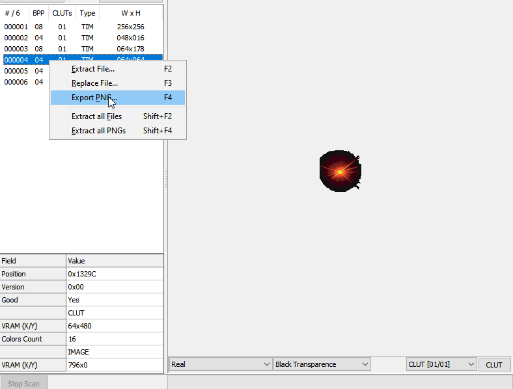Image resolution: width=513 pixels, height=389 pixels.
Task: Select Replace File... menu entry
Action: click(94, 83)
